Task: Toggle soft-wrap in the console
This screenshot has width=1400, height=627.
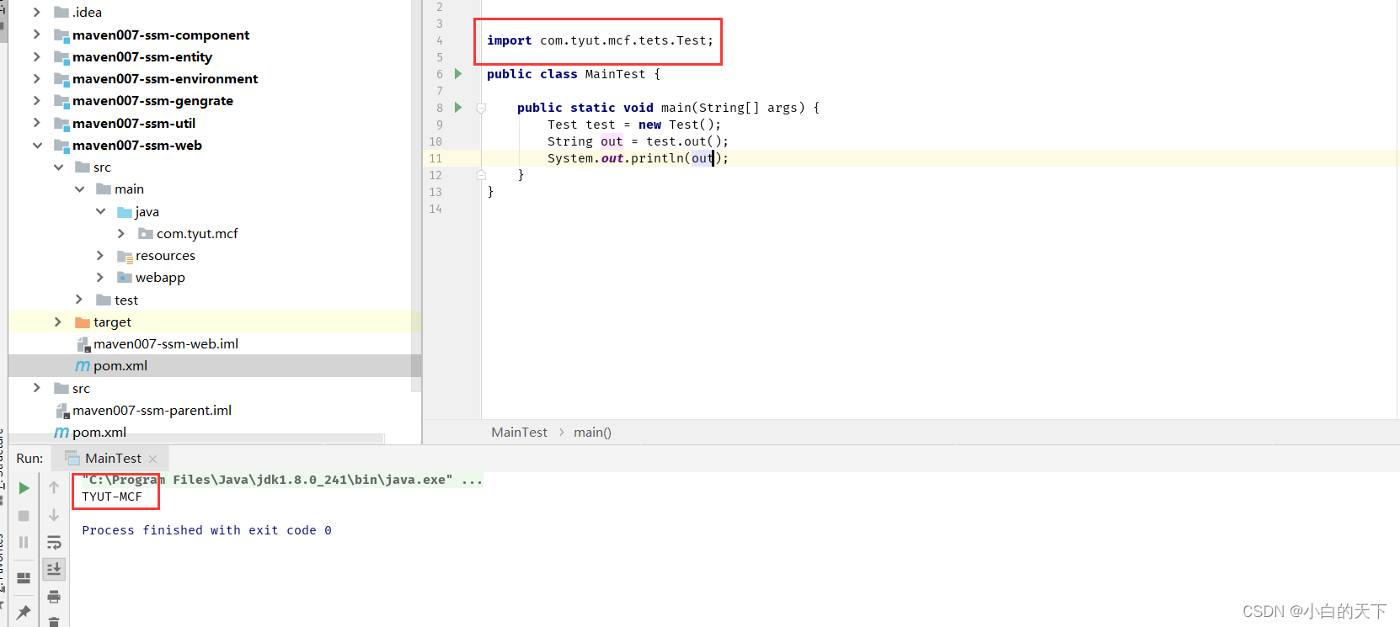Action: (54, 542)
